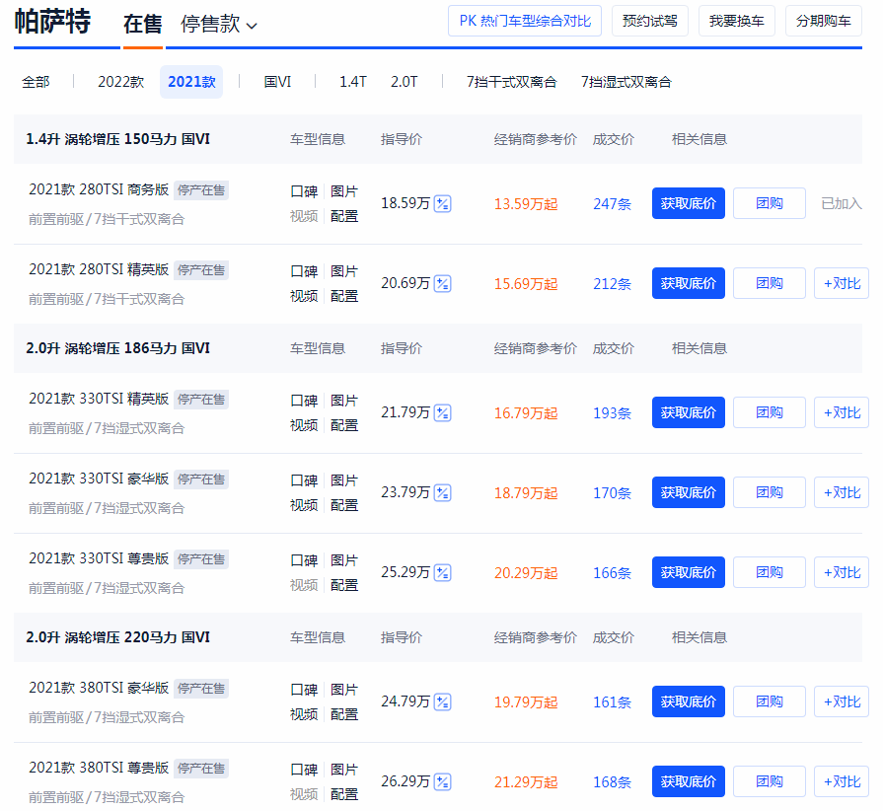The width and height of the screenshot is (883, 811).
Task: Get lowest price for 330TSI 精英版
Action: (x=689, y=412)
